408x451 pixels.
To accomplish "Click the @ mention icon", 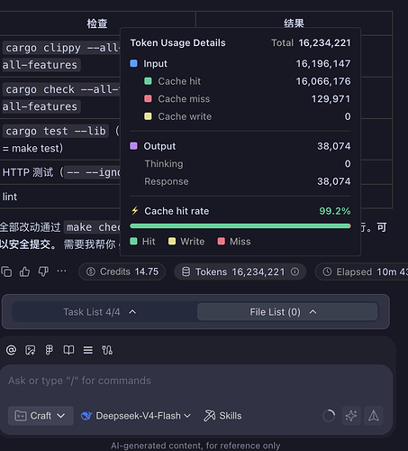I will click(x=11, y=350).
